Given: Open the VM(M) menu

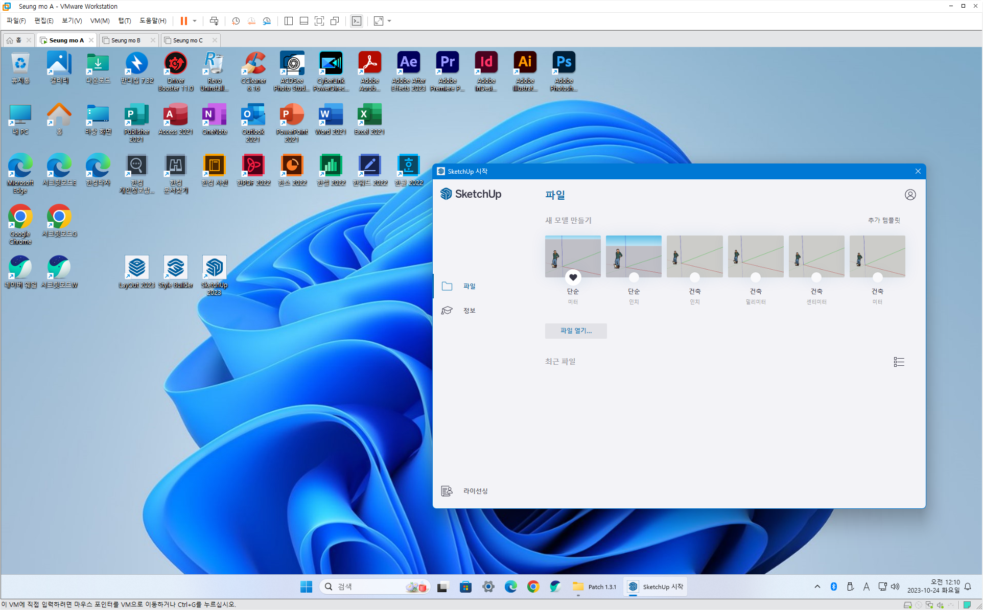Looking at the screenshot, I should pos(100,21).
